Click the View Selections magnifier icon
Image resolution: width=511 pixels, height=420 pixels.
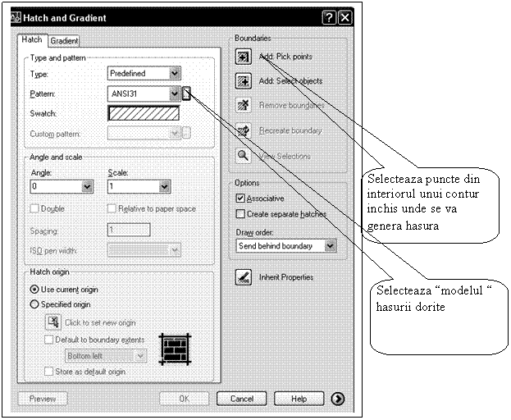tap(243, 155)
